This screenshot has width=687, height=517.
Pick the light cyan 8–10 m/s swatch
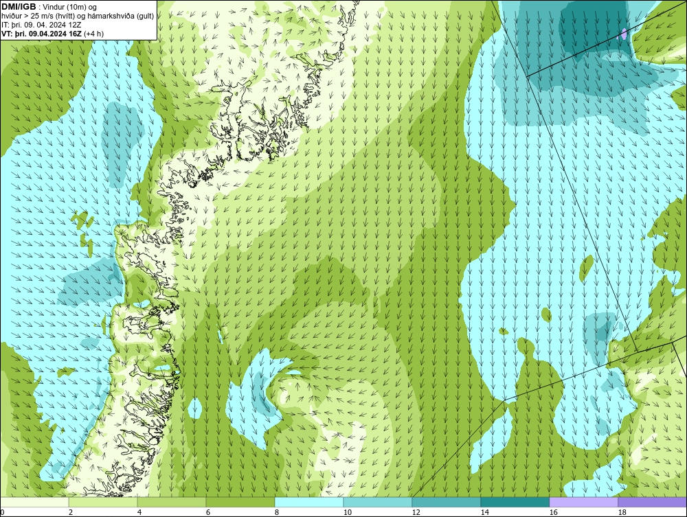(x=309, y=503)
